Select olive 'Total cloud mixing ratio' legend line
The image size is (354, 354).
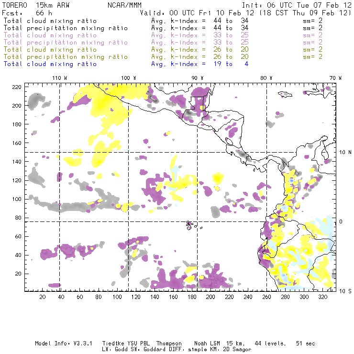click(50, 50)
